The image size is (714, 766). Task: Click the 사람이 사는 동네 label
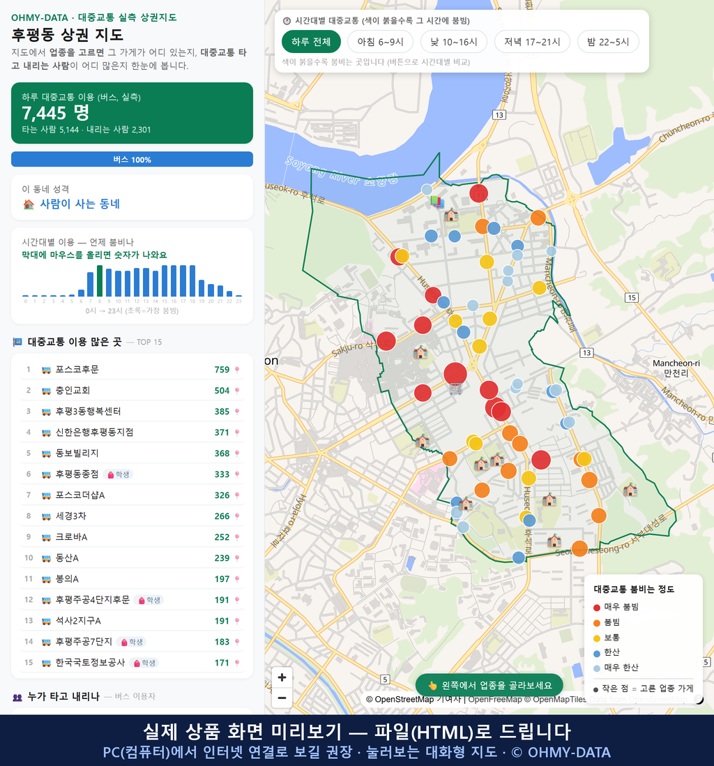[79, 204]
